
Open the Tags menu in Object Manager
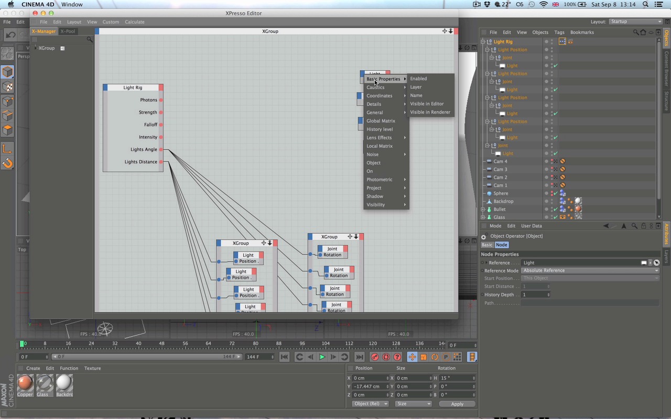click(x=559, y=32)
